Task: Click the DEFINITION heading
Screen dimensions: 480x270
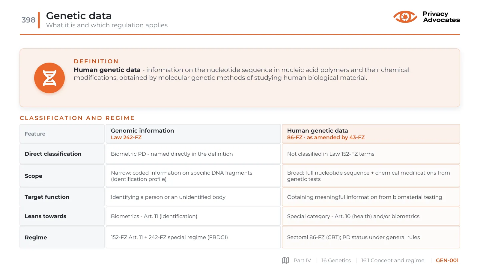Action: pyautogui.click(x=96, y=61)
